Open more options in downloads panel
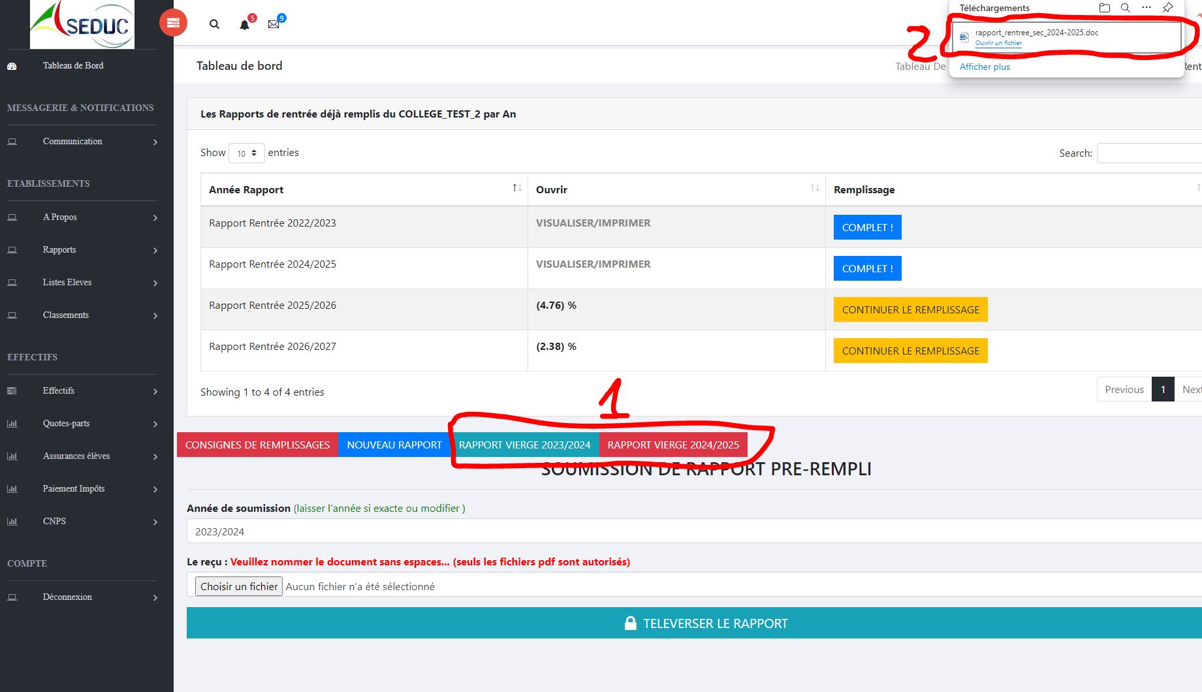The image size is (1202, 692). pyautogui.click(x=1146, y=8)
